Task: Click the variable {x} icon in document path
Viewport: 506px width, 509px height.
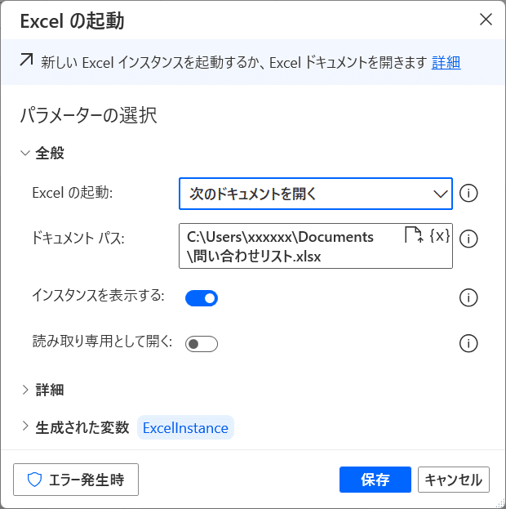Action: 440,235
